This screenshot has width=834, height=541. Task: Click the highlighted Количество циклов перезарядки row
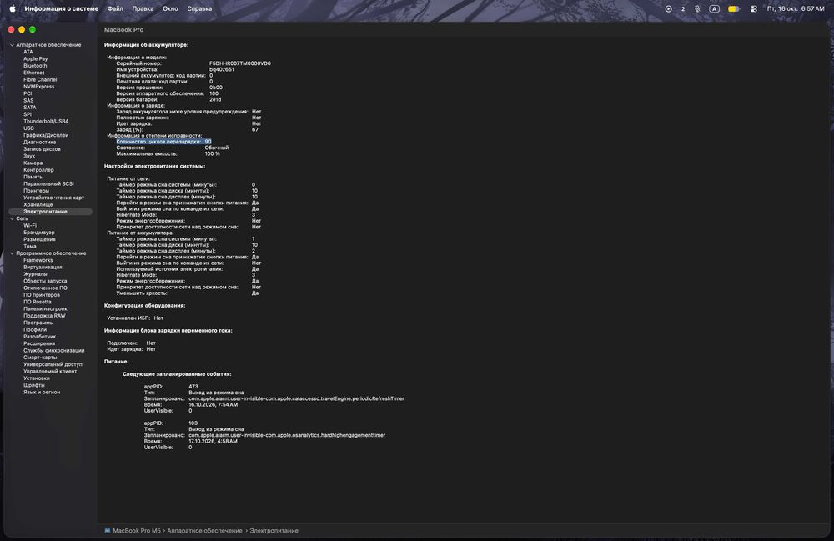pyautogui.click(x=163, y=142)
